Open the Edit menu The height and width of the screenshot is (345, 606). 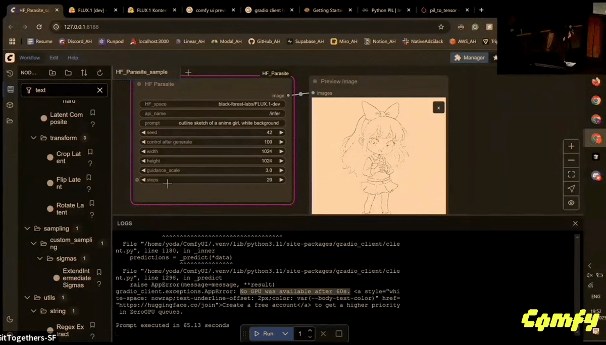(54, 57)
